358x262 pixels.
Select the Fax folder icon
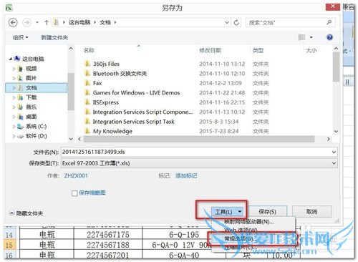tap(87, 83)
